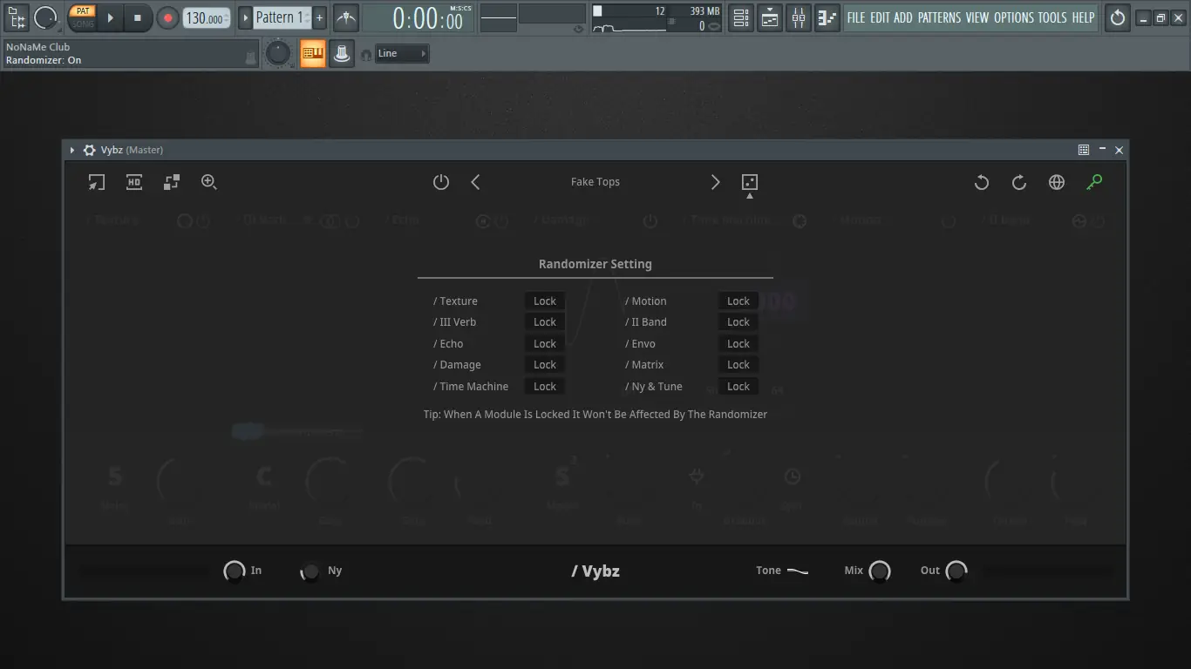Lock the Ny & Tune module

(738, 387)
